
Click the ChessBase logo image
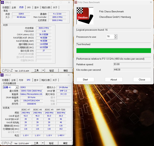tap(83, 16)
